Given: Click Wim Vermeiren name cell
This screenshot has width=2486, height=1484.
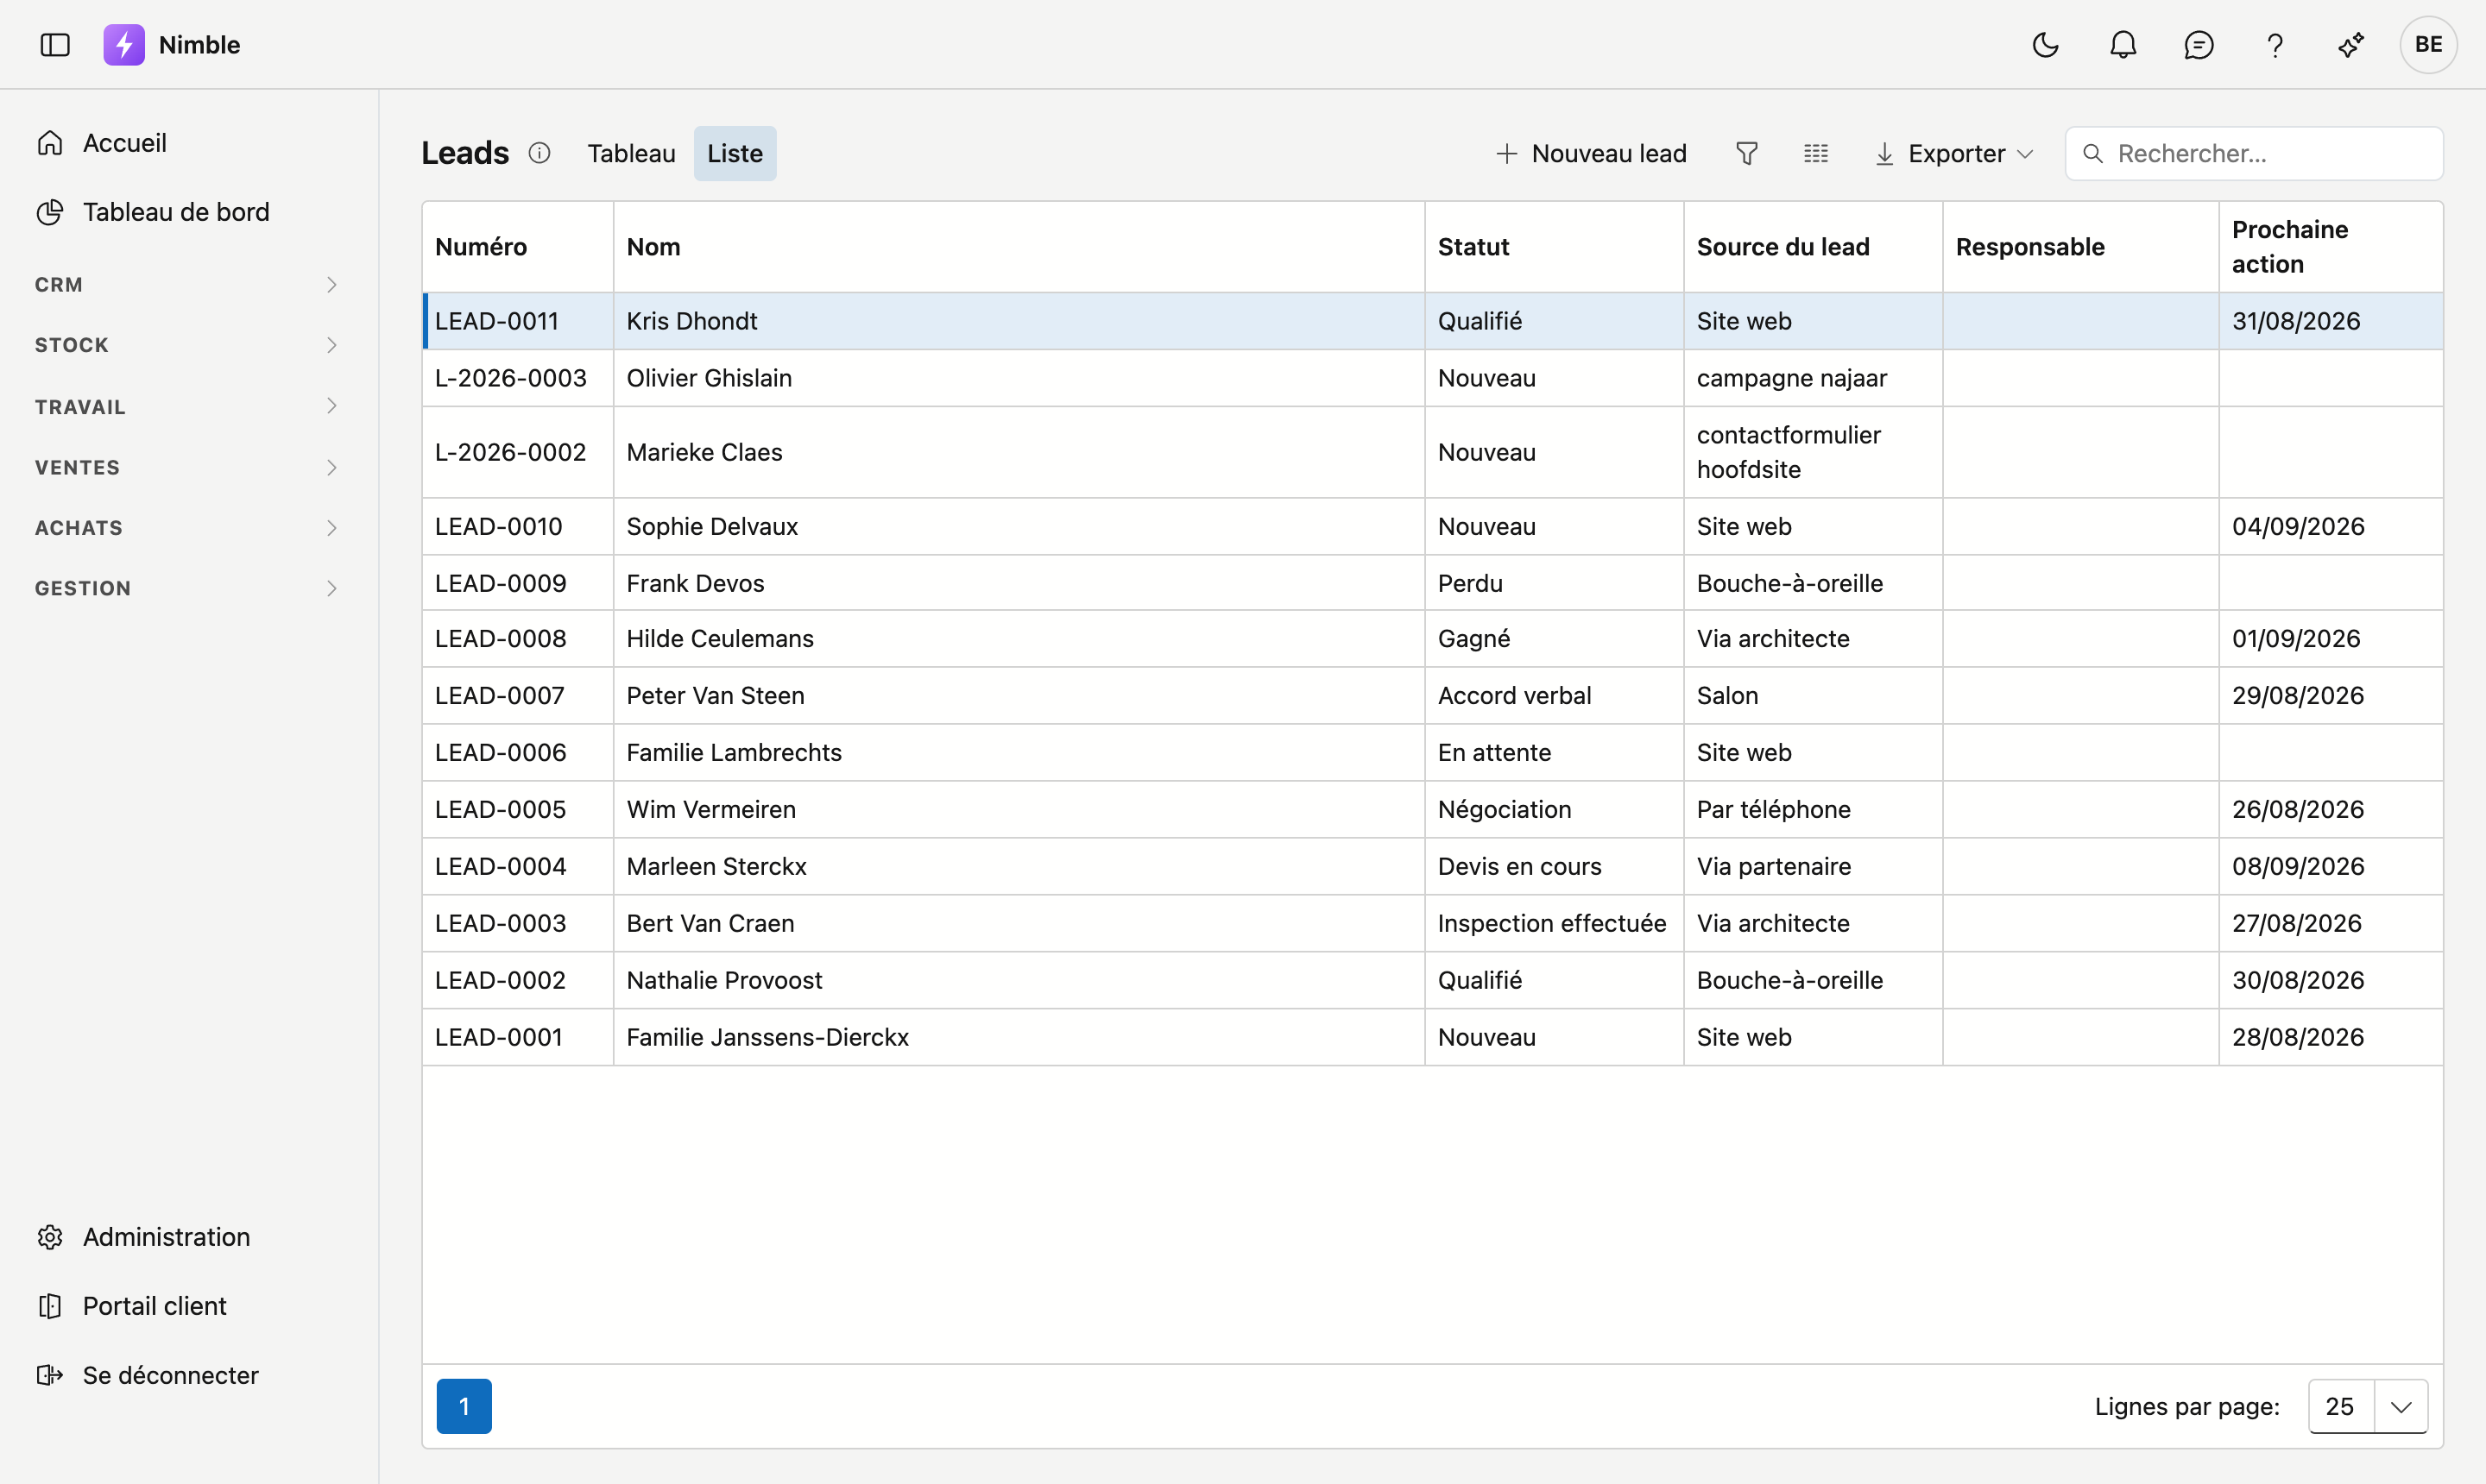Looking at the screenshot, I should [1019, 809].
